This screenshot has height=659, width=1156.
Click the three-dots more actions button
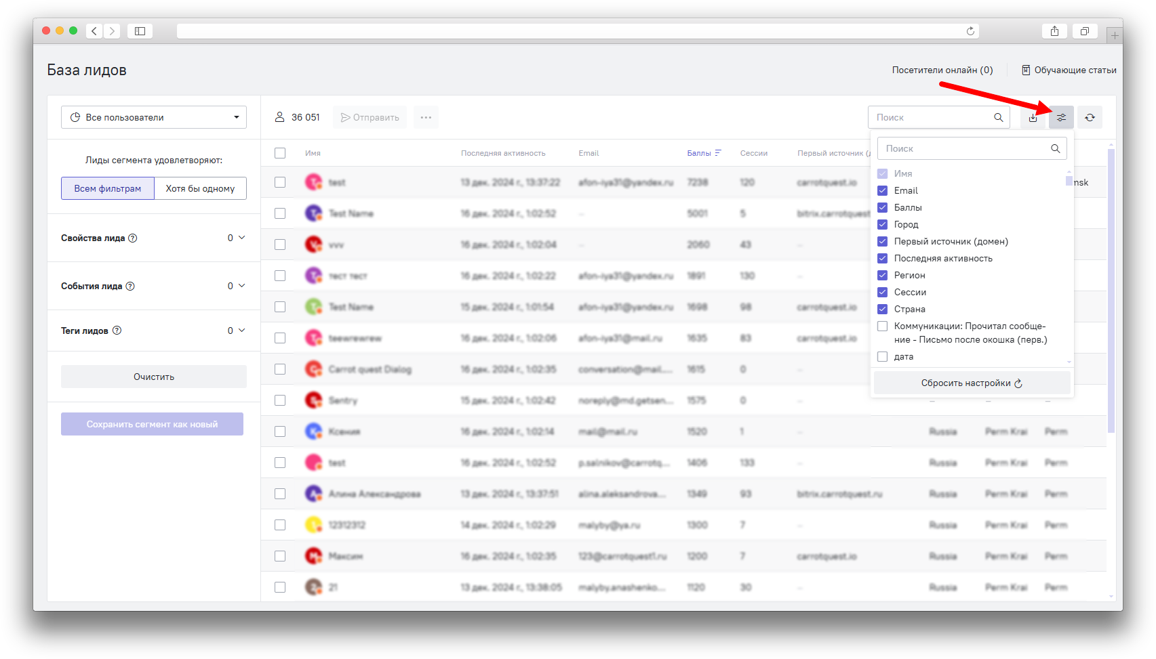[426, 117]
